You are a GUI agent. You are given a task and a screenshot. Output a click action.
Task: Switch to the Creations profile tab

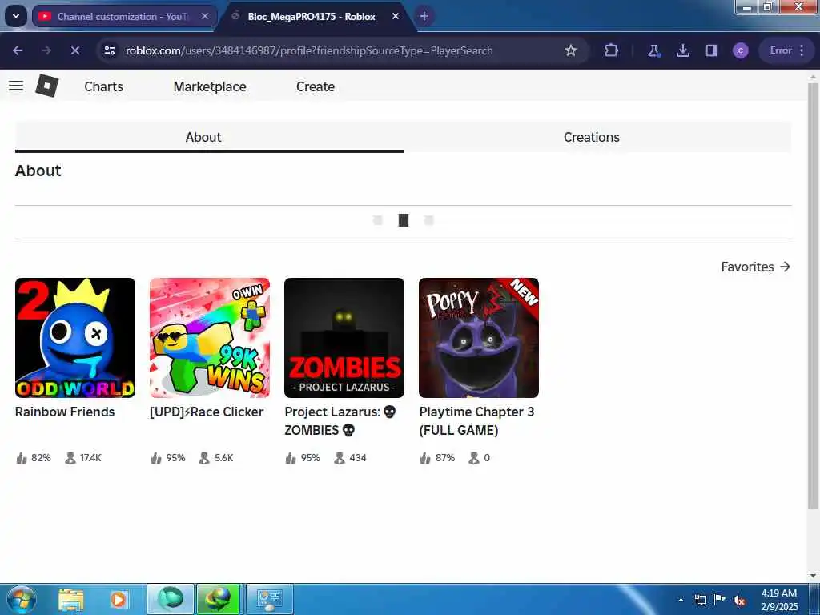[597, 137]
